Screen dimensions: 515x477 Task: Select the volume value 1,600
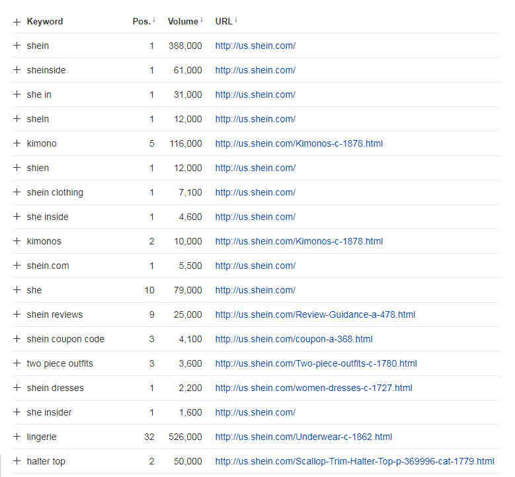pos(190,412)
